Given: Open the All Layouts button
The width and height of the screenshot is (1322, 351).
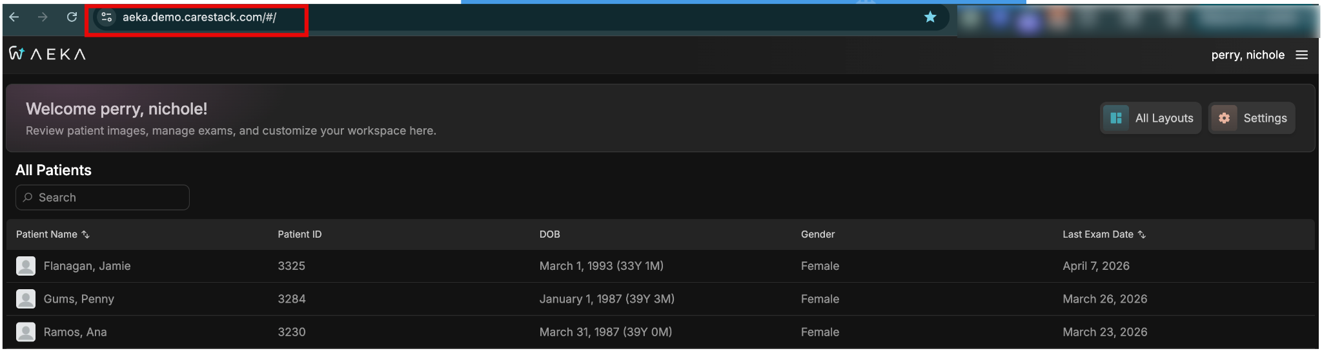Looking at the screenshot, I should 1150,118.
